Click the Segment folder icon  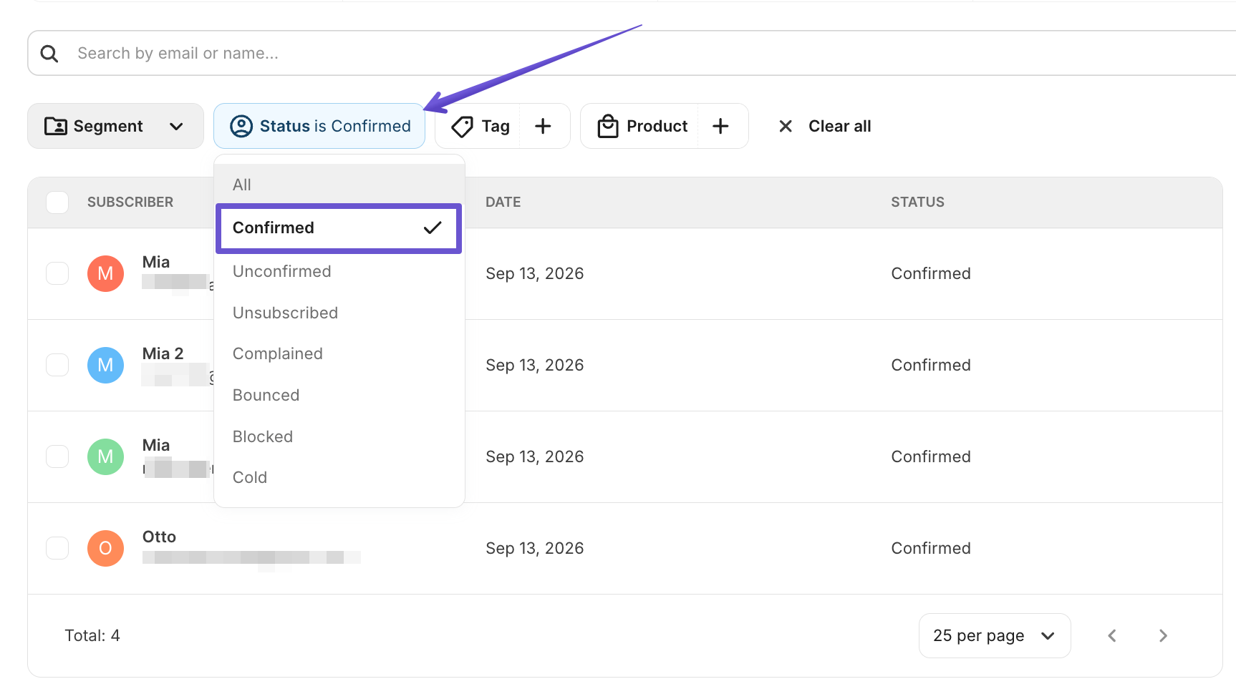56,127
